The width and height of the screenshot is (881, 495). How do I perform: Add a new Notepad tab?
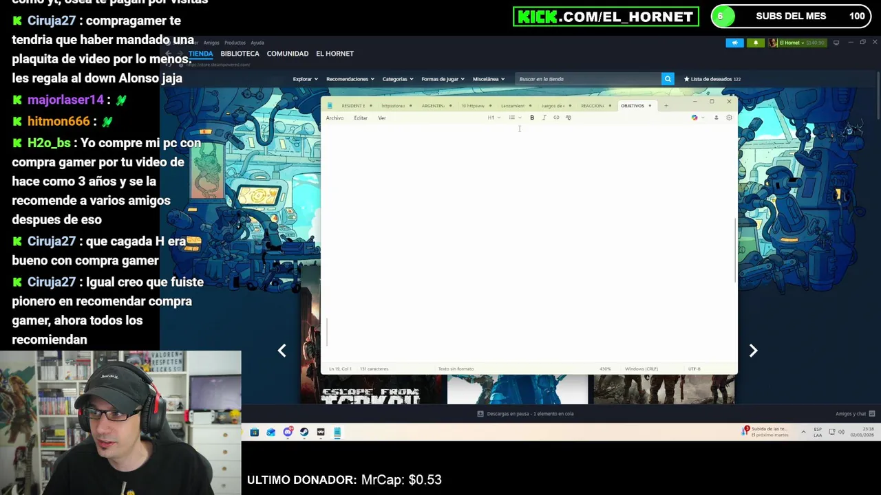coord(666,106)
